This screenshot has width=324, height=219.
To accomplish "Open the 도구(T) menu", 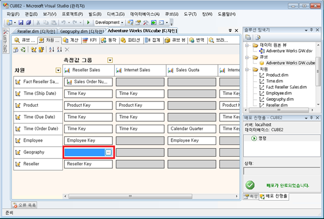I will (x=190, y=14).
